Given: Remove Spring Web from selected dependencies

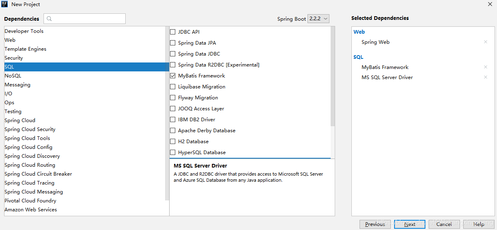Looking at the screenshot, I should tap(485, 42).
